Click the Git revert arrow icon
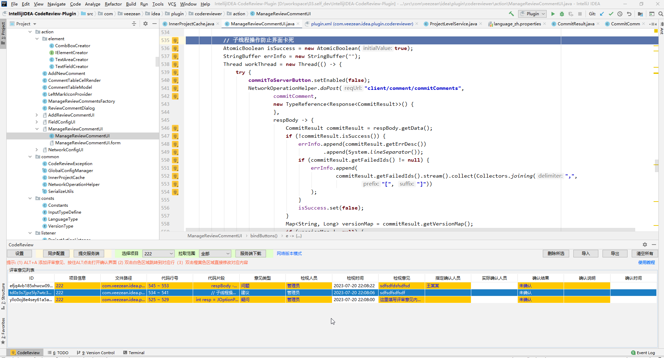This screenshot has height=358, width=664. (x=629, y=14)
